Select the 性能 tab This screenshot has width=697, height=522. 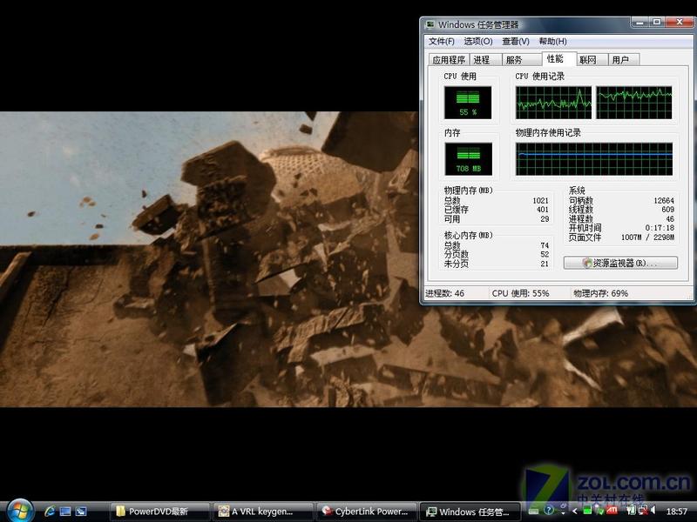[x=558, y=58]
